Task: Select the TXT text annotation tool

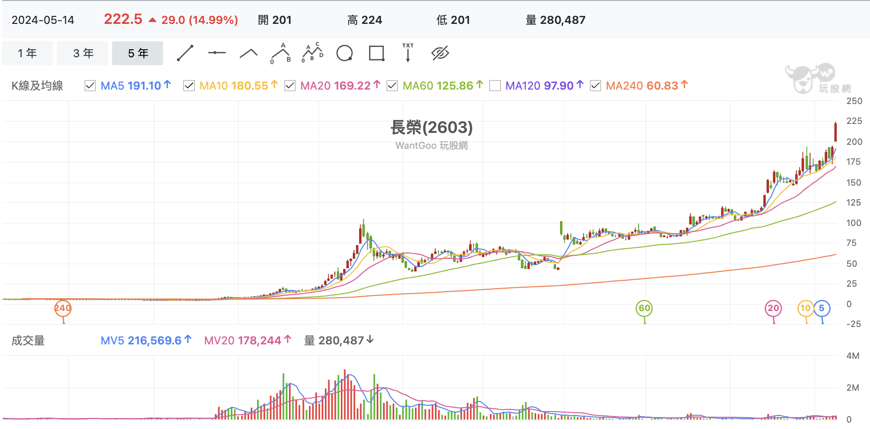Action: pyautogui.click(x=408, y=53)
